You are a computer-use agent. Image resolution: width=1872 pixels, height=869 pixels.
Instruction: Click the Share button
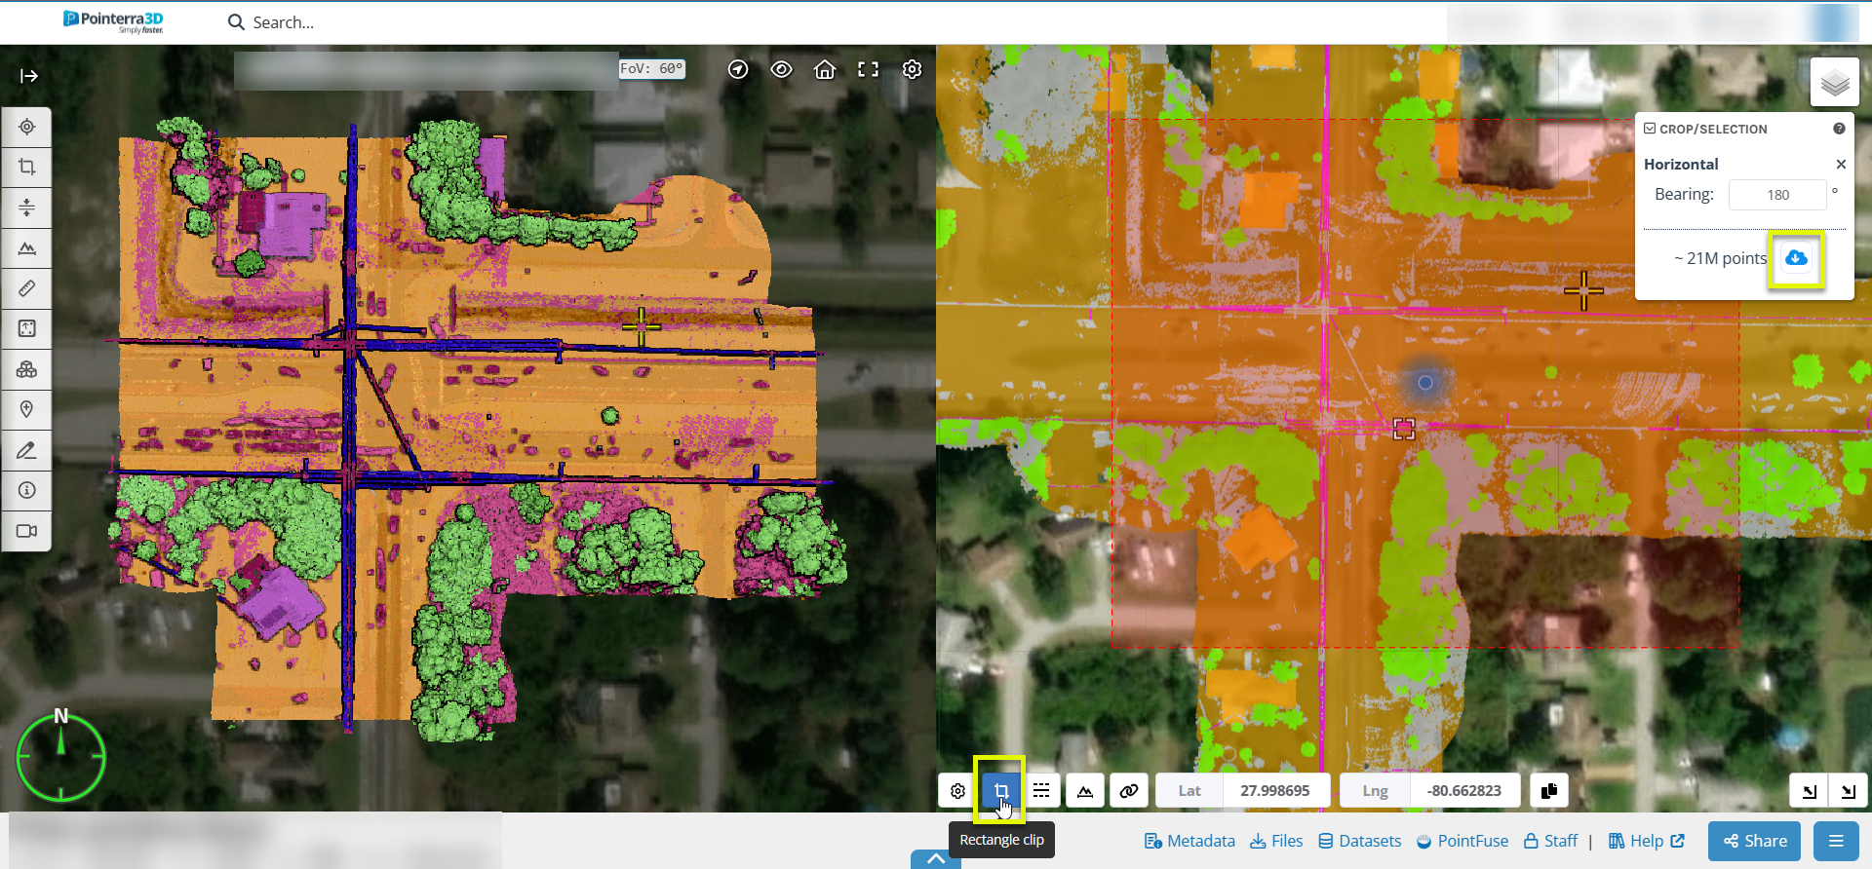[1754, 841]
